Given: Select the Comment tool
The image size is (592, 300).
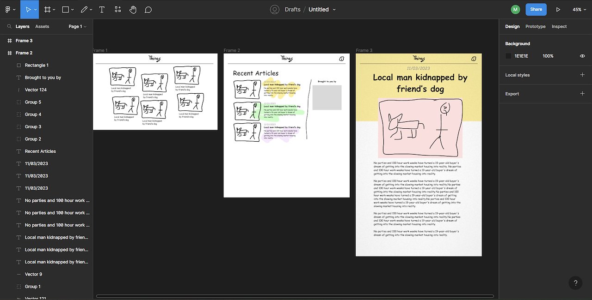Looking at the screenshot, I should click(x=148, y=9).
